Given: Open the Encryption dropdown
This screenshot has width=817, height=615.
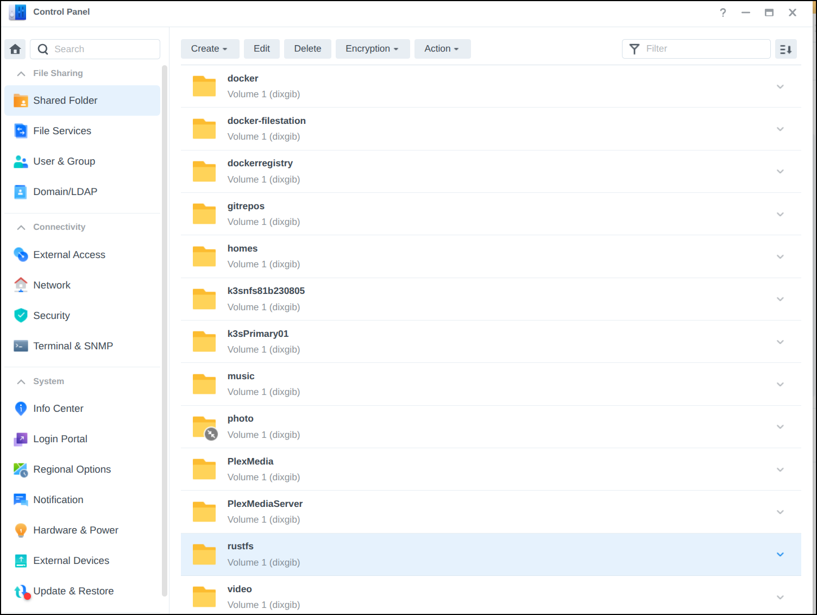Looking at the screenshot, I should pyautogui.click(x=372, y=49).
